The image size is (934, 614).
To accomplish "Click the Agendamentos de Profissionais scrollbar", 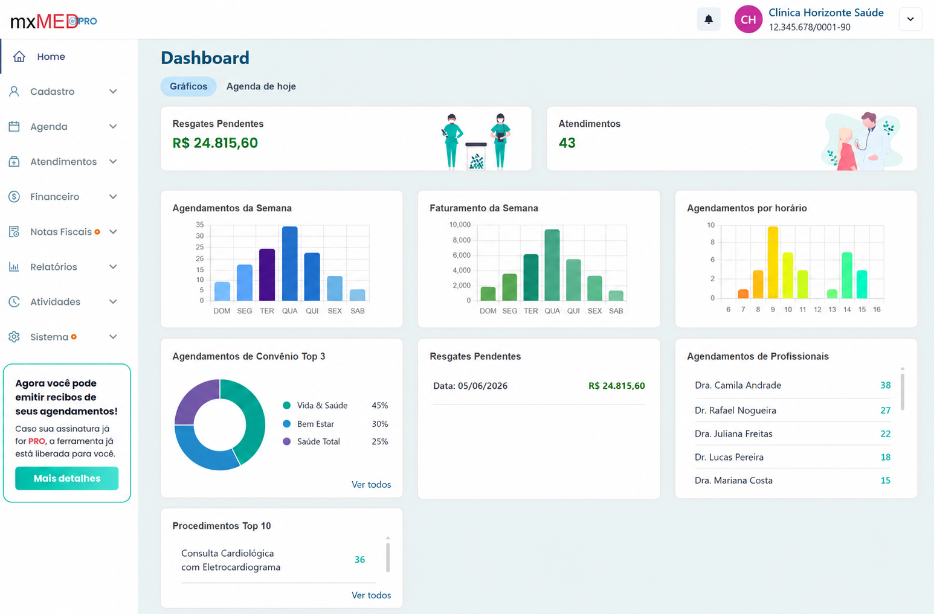I will coord(903,392).
